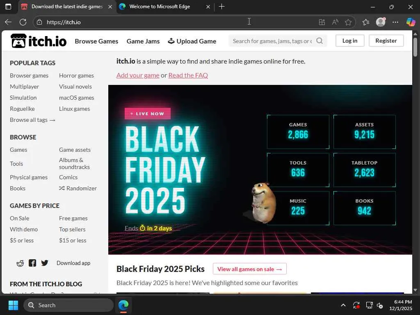
Task: Go back with the browser back arrow
Action: [x=8, y=22]
